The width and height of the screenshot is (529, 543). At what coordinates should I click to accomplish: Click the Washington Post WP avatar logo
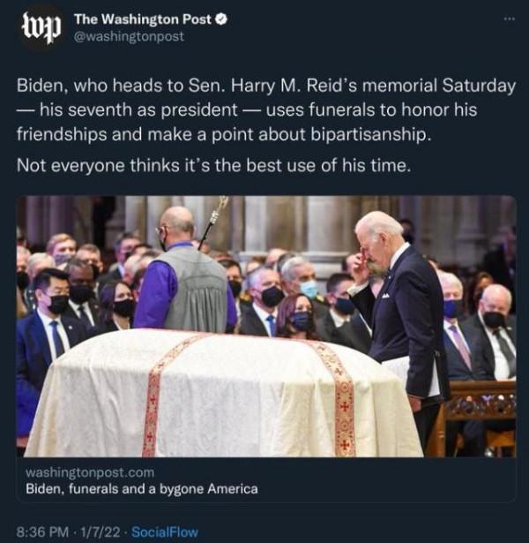click(41, 27)
